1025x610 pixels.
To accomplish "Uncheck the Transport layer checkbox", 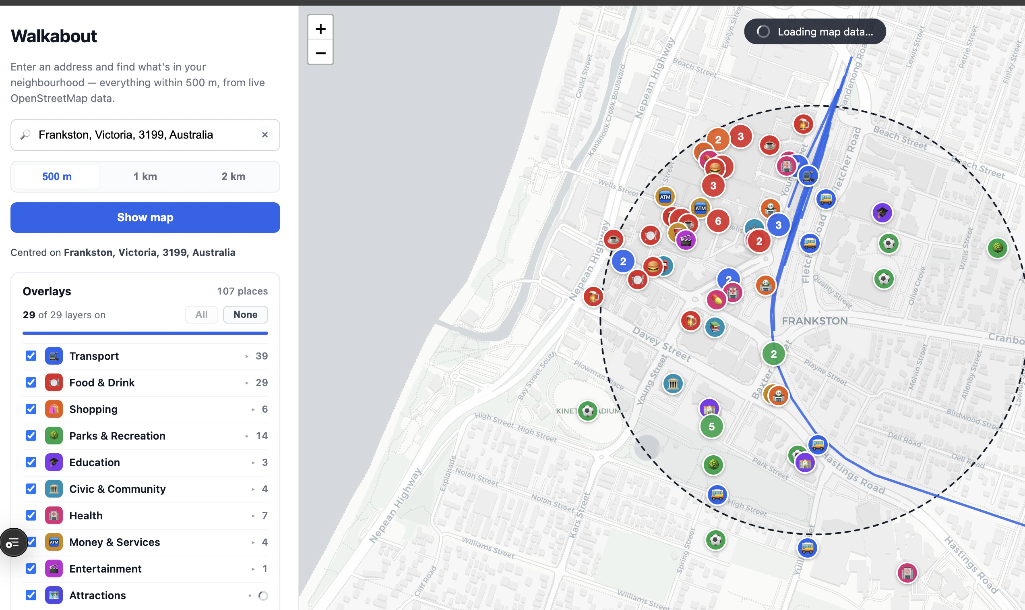I will (x=31, y=356).
